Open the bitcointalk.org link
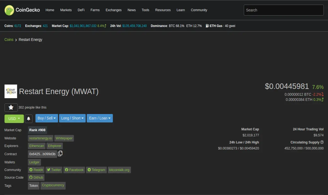 click(x=119, y=170)
